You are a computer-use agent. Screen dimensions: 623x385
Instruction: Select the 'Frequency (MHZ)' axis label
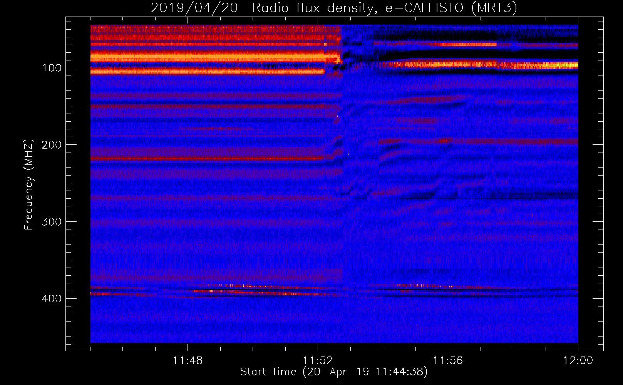click(x=29, y=184)
